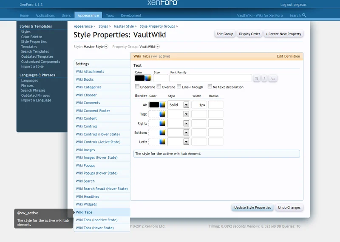Click the Undo Changes button

pos(289,208)
